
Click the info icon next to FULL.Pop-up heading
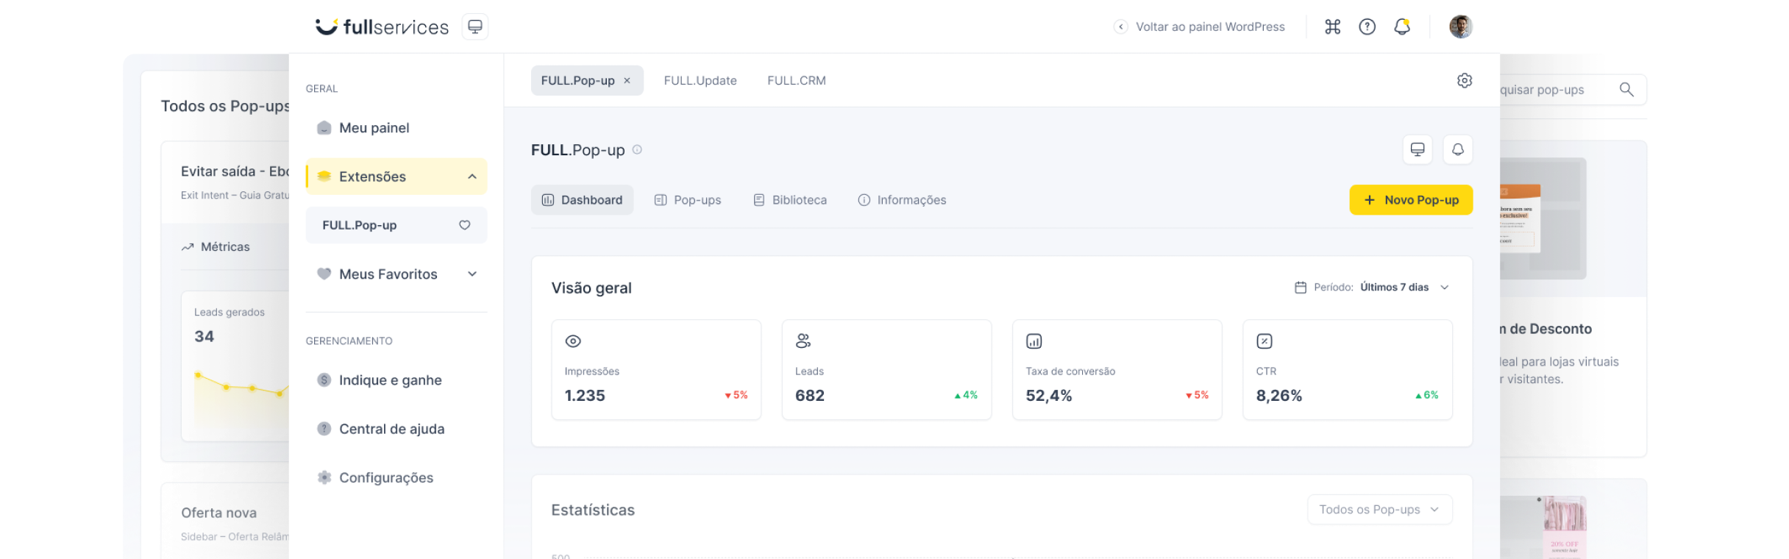click(x=637, y=150)
